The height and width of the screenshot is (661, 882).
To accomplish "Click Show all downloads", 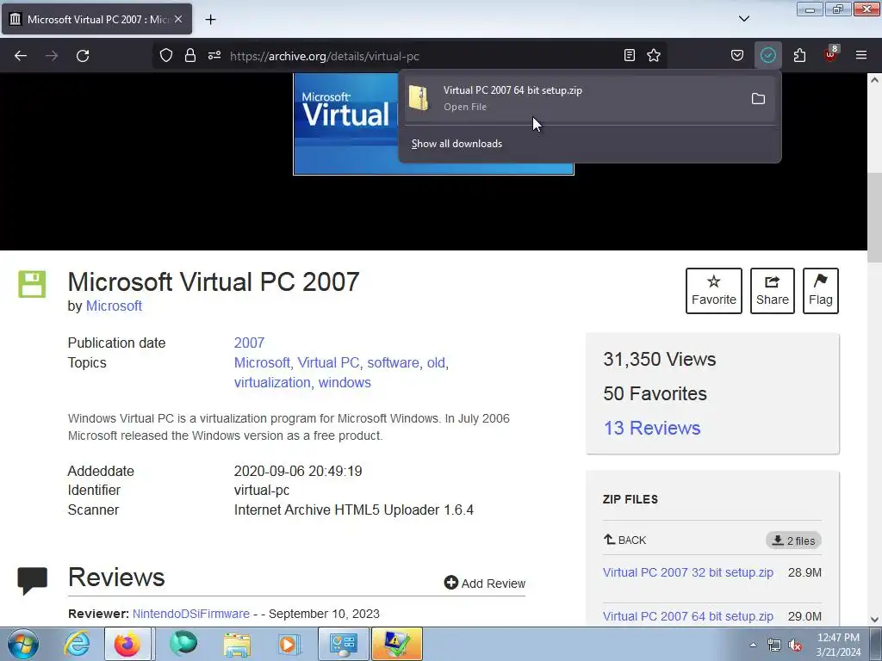I will click(x=457, y=144).
